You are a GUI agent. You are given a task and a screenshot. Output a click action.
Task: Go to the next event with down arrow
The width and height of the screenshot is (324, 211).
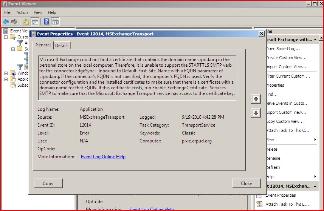[256, 113]
